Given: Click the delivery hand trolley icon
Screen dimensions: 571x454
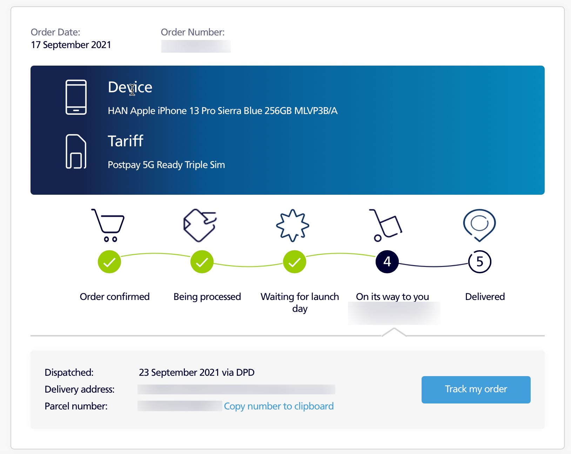Looking at the screenshot, I should coord(385,225).
